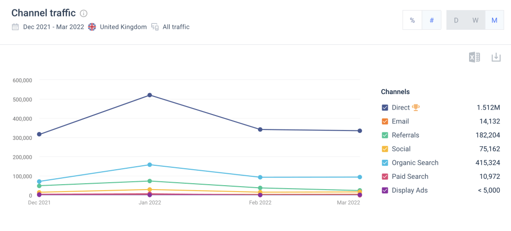
Task: Click the trophy icon next to Direct
Action: coord(416,108)
